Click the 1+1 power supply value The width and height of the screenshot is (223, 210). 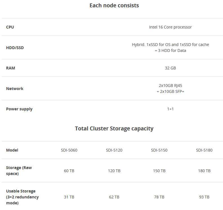click(170, 109)
